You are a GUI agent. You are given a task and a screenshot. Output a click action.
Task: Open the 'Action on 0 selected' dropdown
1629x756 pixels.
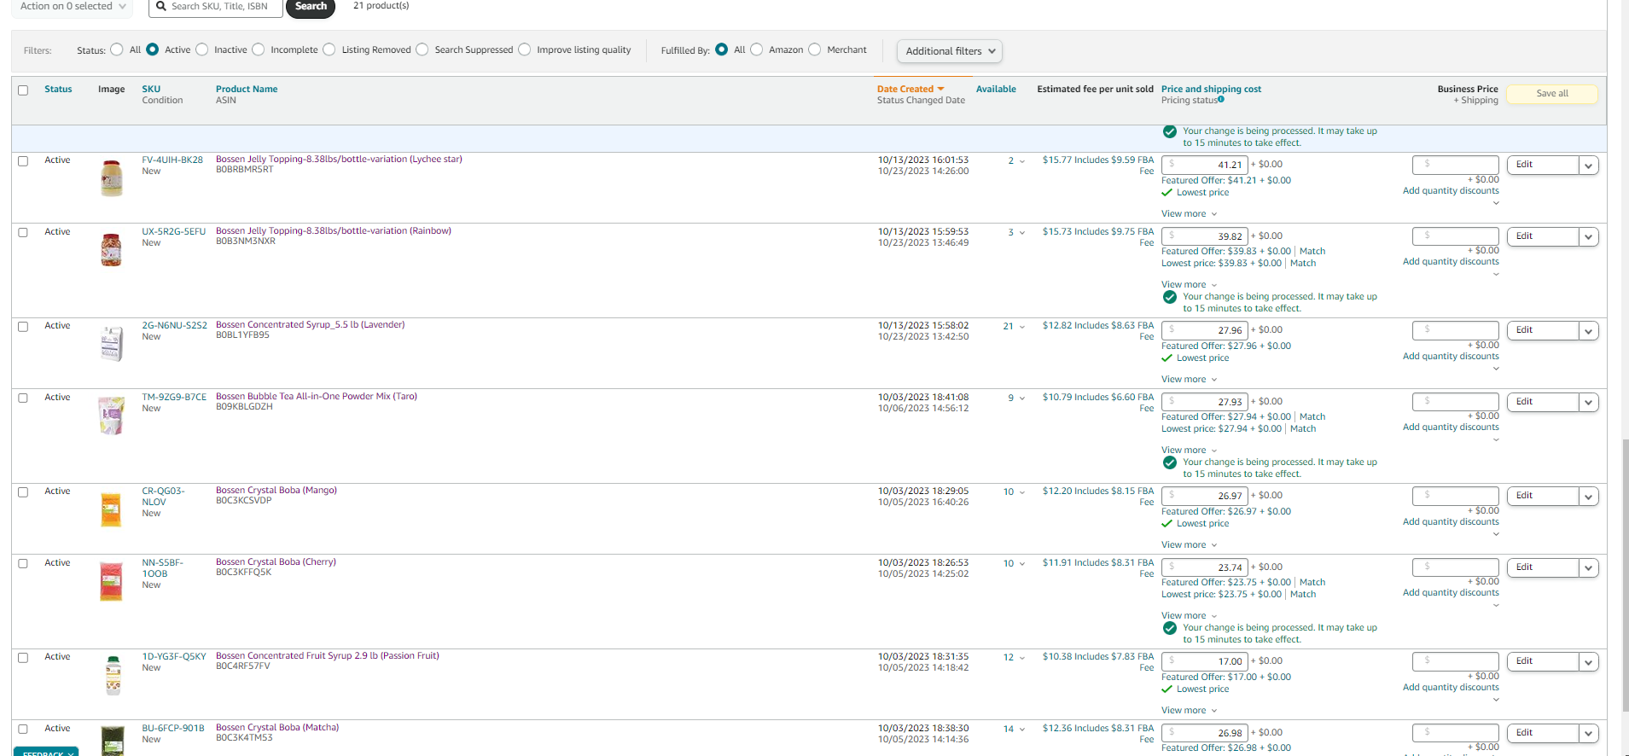[73, 7]
